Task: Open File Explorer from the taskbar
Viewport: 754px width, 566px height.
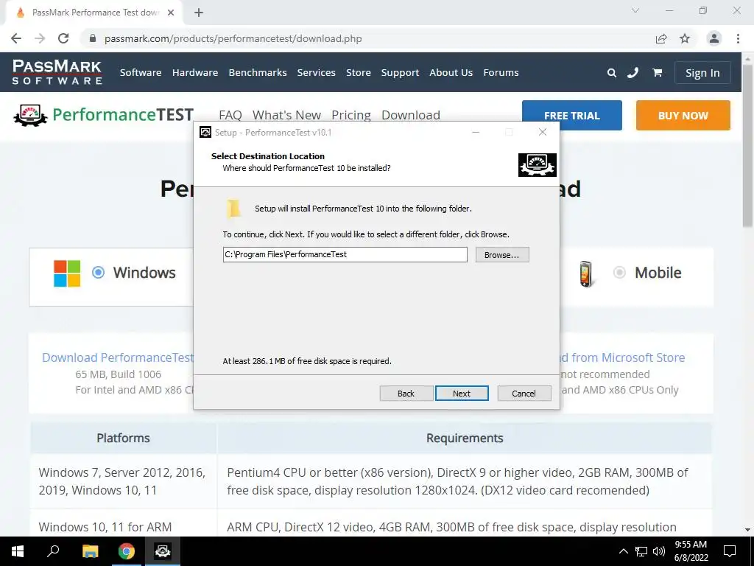Action: point(90,551)
